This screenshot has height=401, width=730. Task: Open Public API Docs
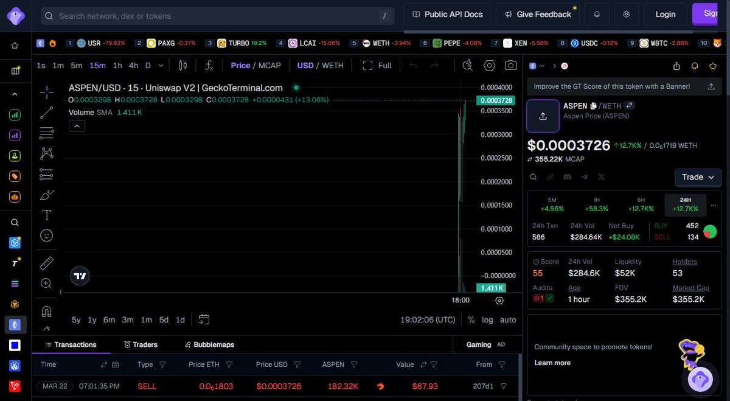[447, 14]
